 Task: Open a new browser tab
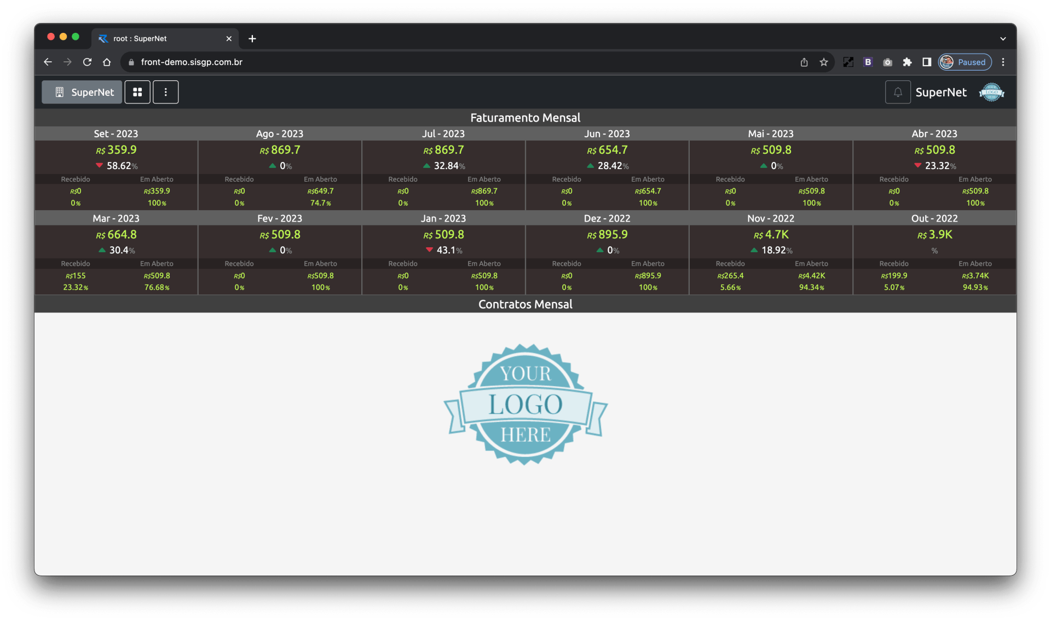tap(252, 38)
